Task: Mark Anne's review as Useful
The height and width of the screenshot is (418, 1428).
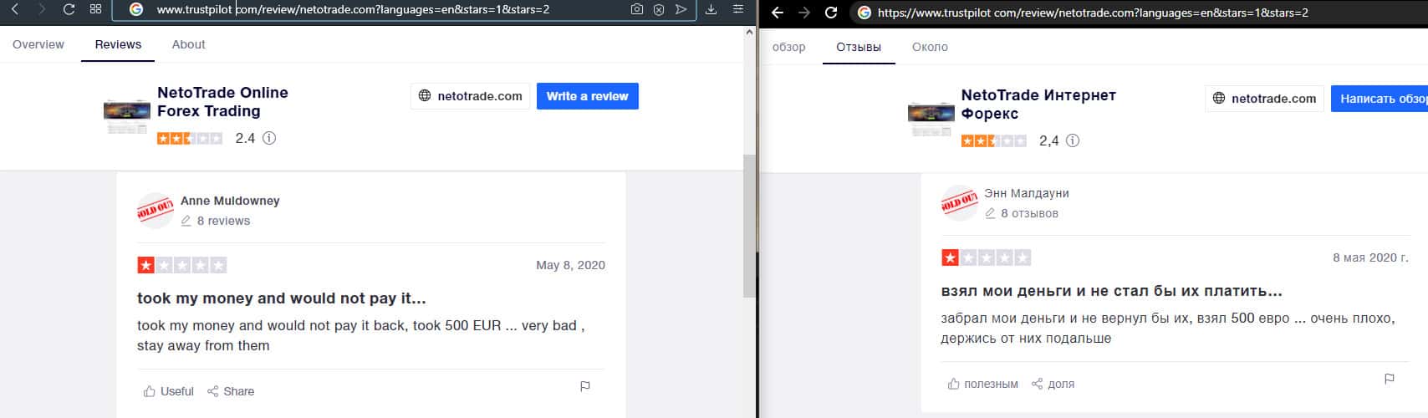Action: [x=168, y=391]
